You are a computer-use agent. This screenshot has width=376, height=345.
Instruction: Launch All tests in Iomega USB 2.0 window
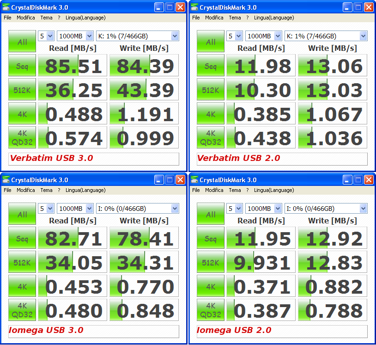[x=211, y=214]
